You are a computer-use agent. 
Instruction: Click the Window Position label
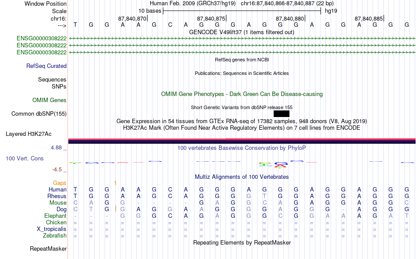tap(46, 4)
